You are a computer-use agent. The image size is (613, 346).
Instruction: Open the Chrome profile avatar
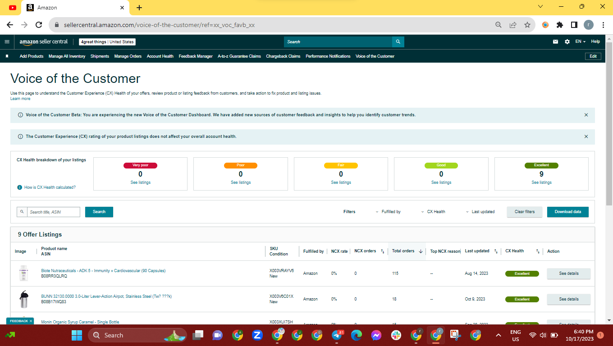pos(589,25)
